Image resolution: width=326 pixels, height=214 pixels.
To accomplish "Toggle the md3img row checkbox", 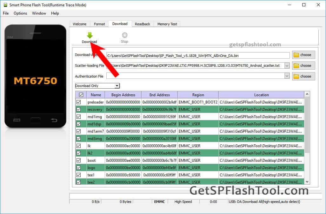I will pos(79,138).
